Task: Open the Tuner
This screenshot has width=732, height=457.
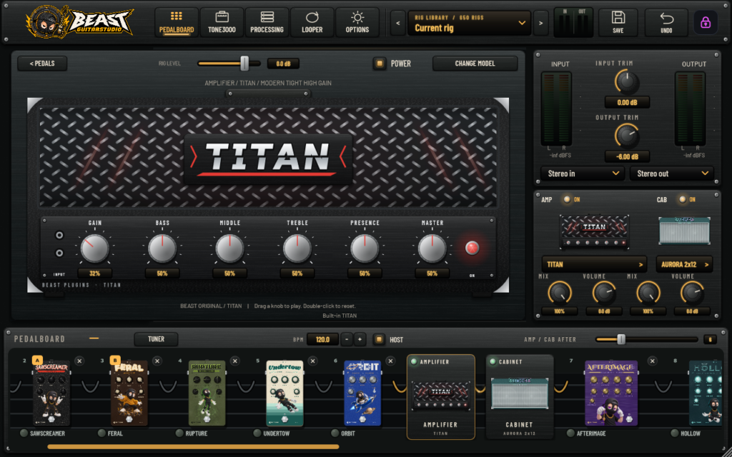Action: [x=156, y=339]
